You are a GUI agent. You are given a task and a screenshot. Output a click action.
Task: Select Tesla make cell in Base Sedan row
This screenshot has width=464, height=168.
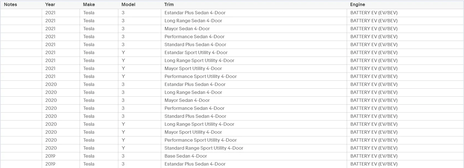coord(89,156)
